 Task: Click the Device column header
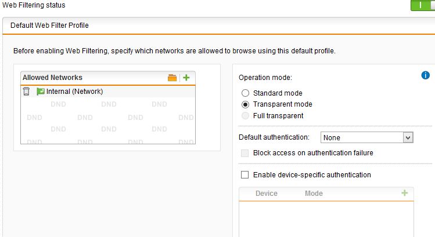[267, 194]
